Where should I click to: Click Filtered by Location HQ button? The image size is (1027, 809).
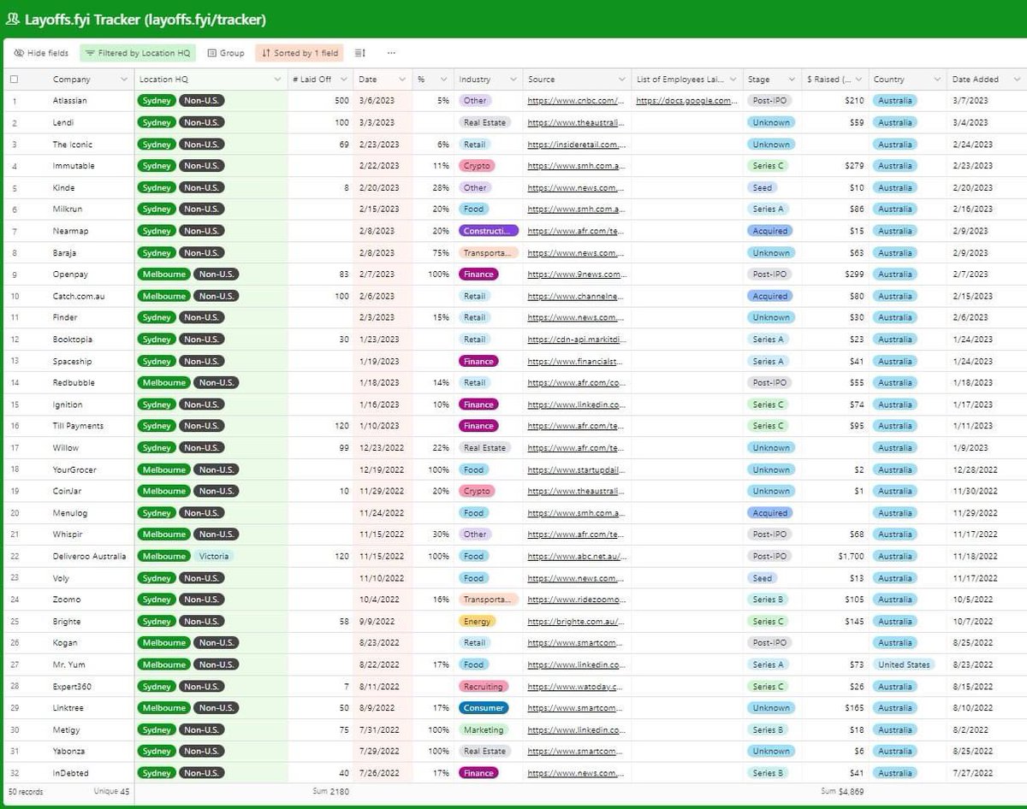coord(138,53)
